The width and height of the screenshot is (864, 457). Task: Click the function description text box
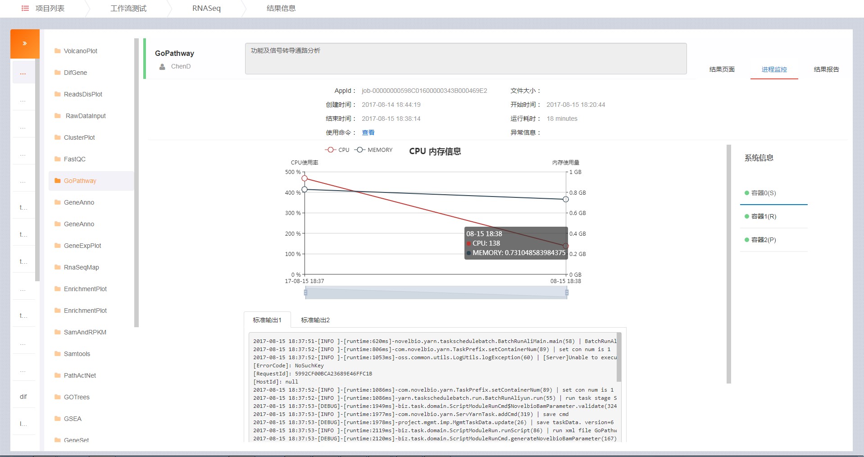(465, 59)
